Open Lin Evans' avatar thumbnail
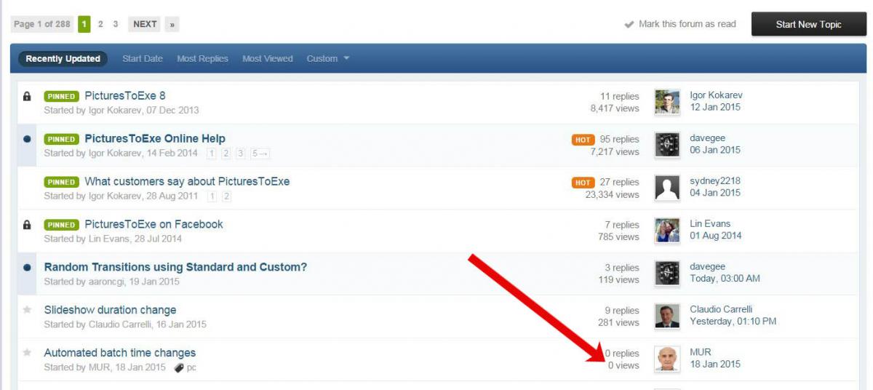This screenshot has height=390, width=873. tap(667, 231)
